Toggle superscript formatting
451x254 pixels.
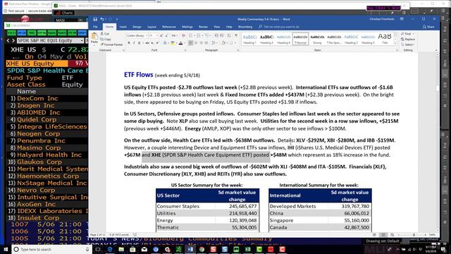click(x=157, y=43)
